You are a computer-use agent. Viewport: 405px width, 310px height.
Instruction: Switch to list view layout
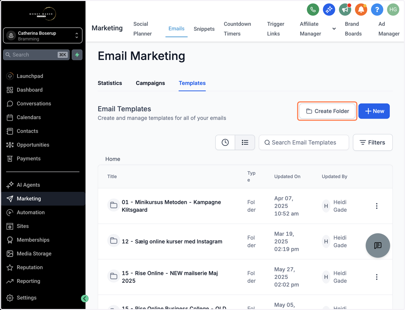(x=245, y=143)
